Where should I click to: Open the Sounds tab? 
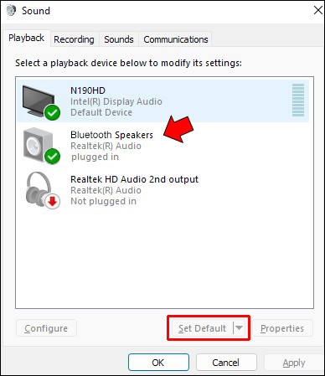(119, 39)
